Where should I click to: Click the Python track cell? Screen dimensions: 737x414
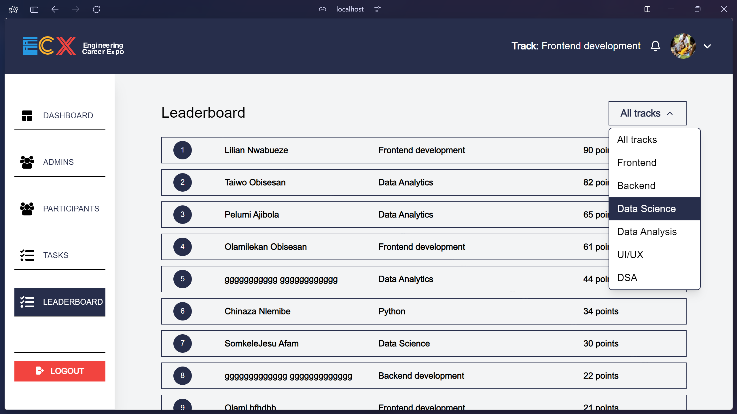pos(392,311)
